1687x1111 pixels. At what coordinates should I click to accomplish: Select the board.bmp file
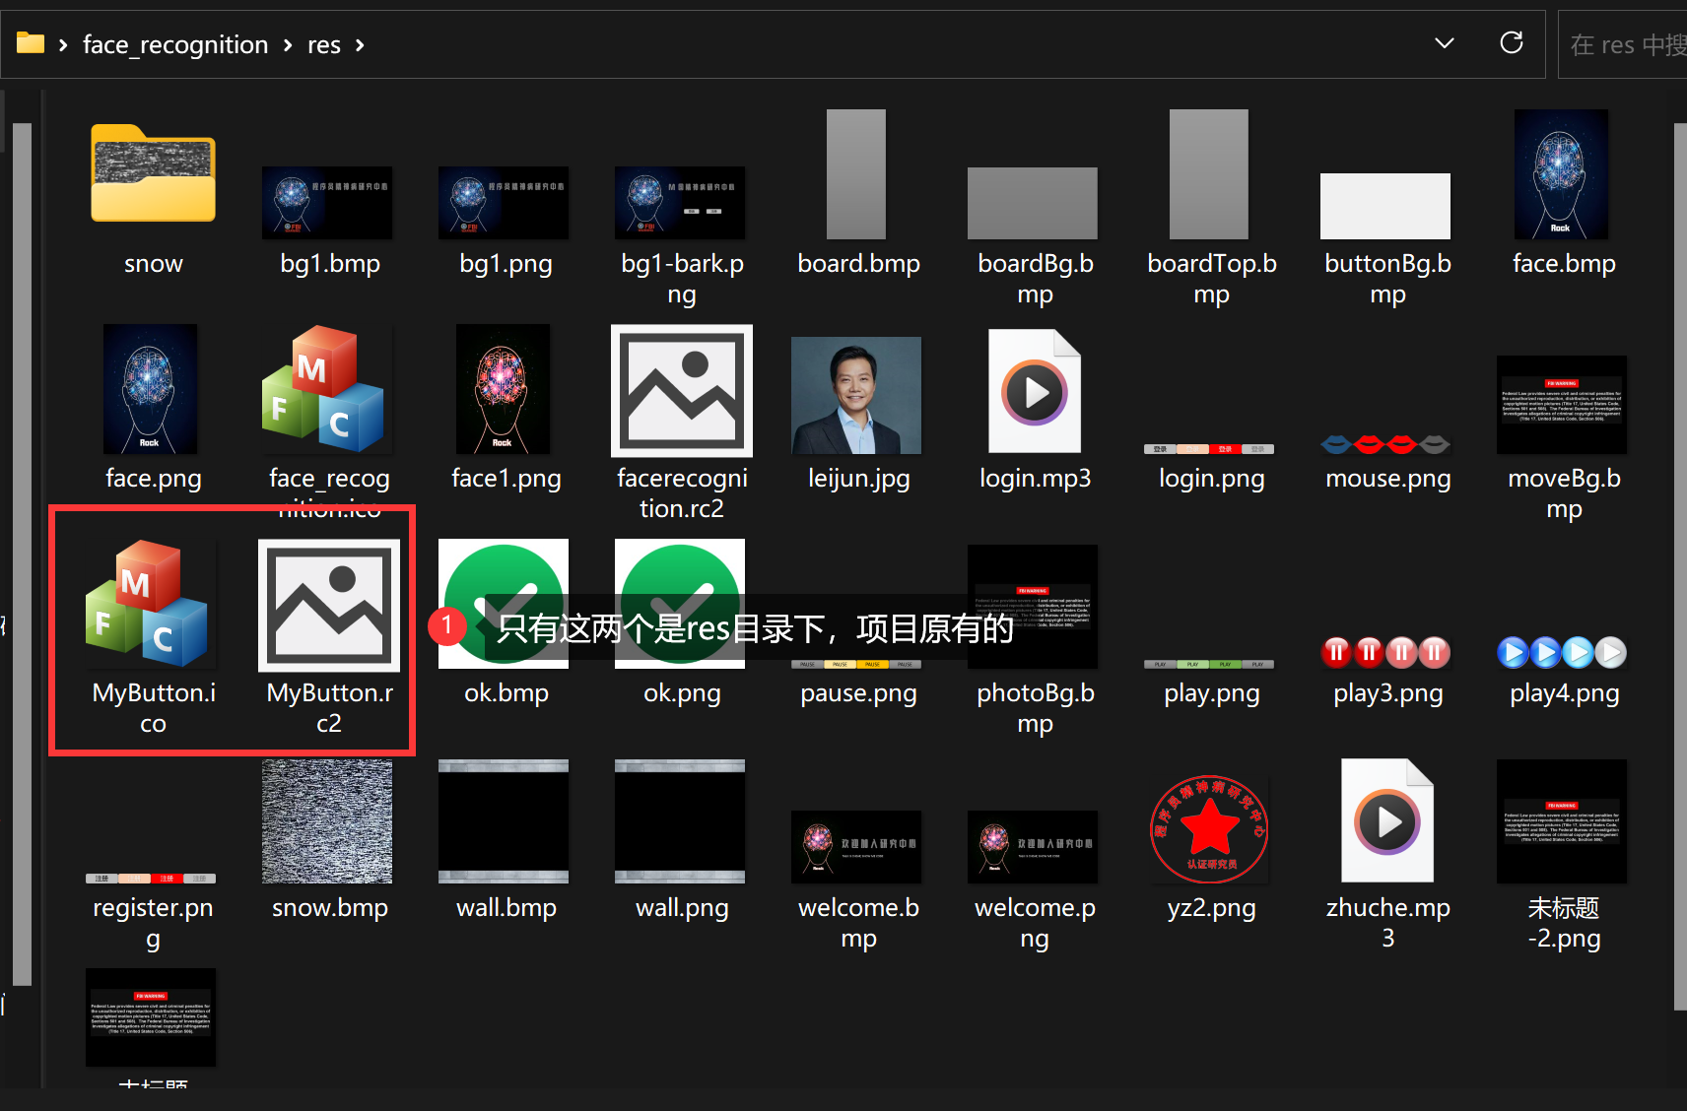pyautogui.click(x=856, y=174)
